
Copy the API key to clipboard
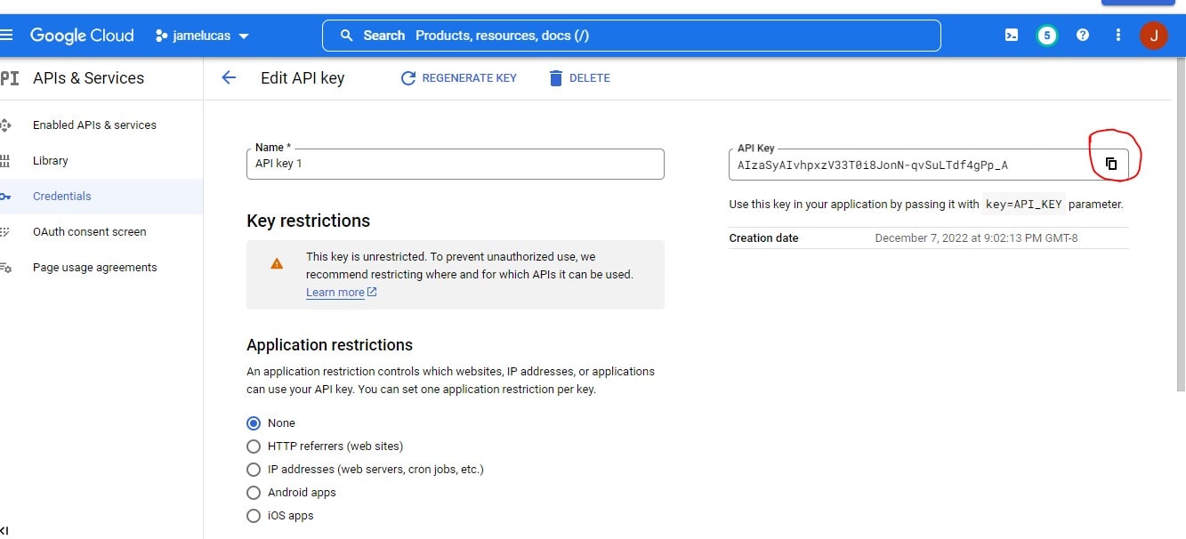tap(1110, 164)
